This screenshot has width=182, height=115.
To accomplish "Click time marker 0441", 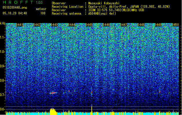I will pyautogui.click(x=19, y=25).
